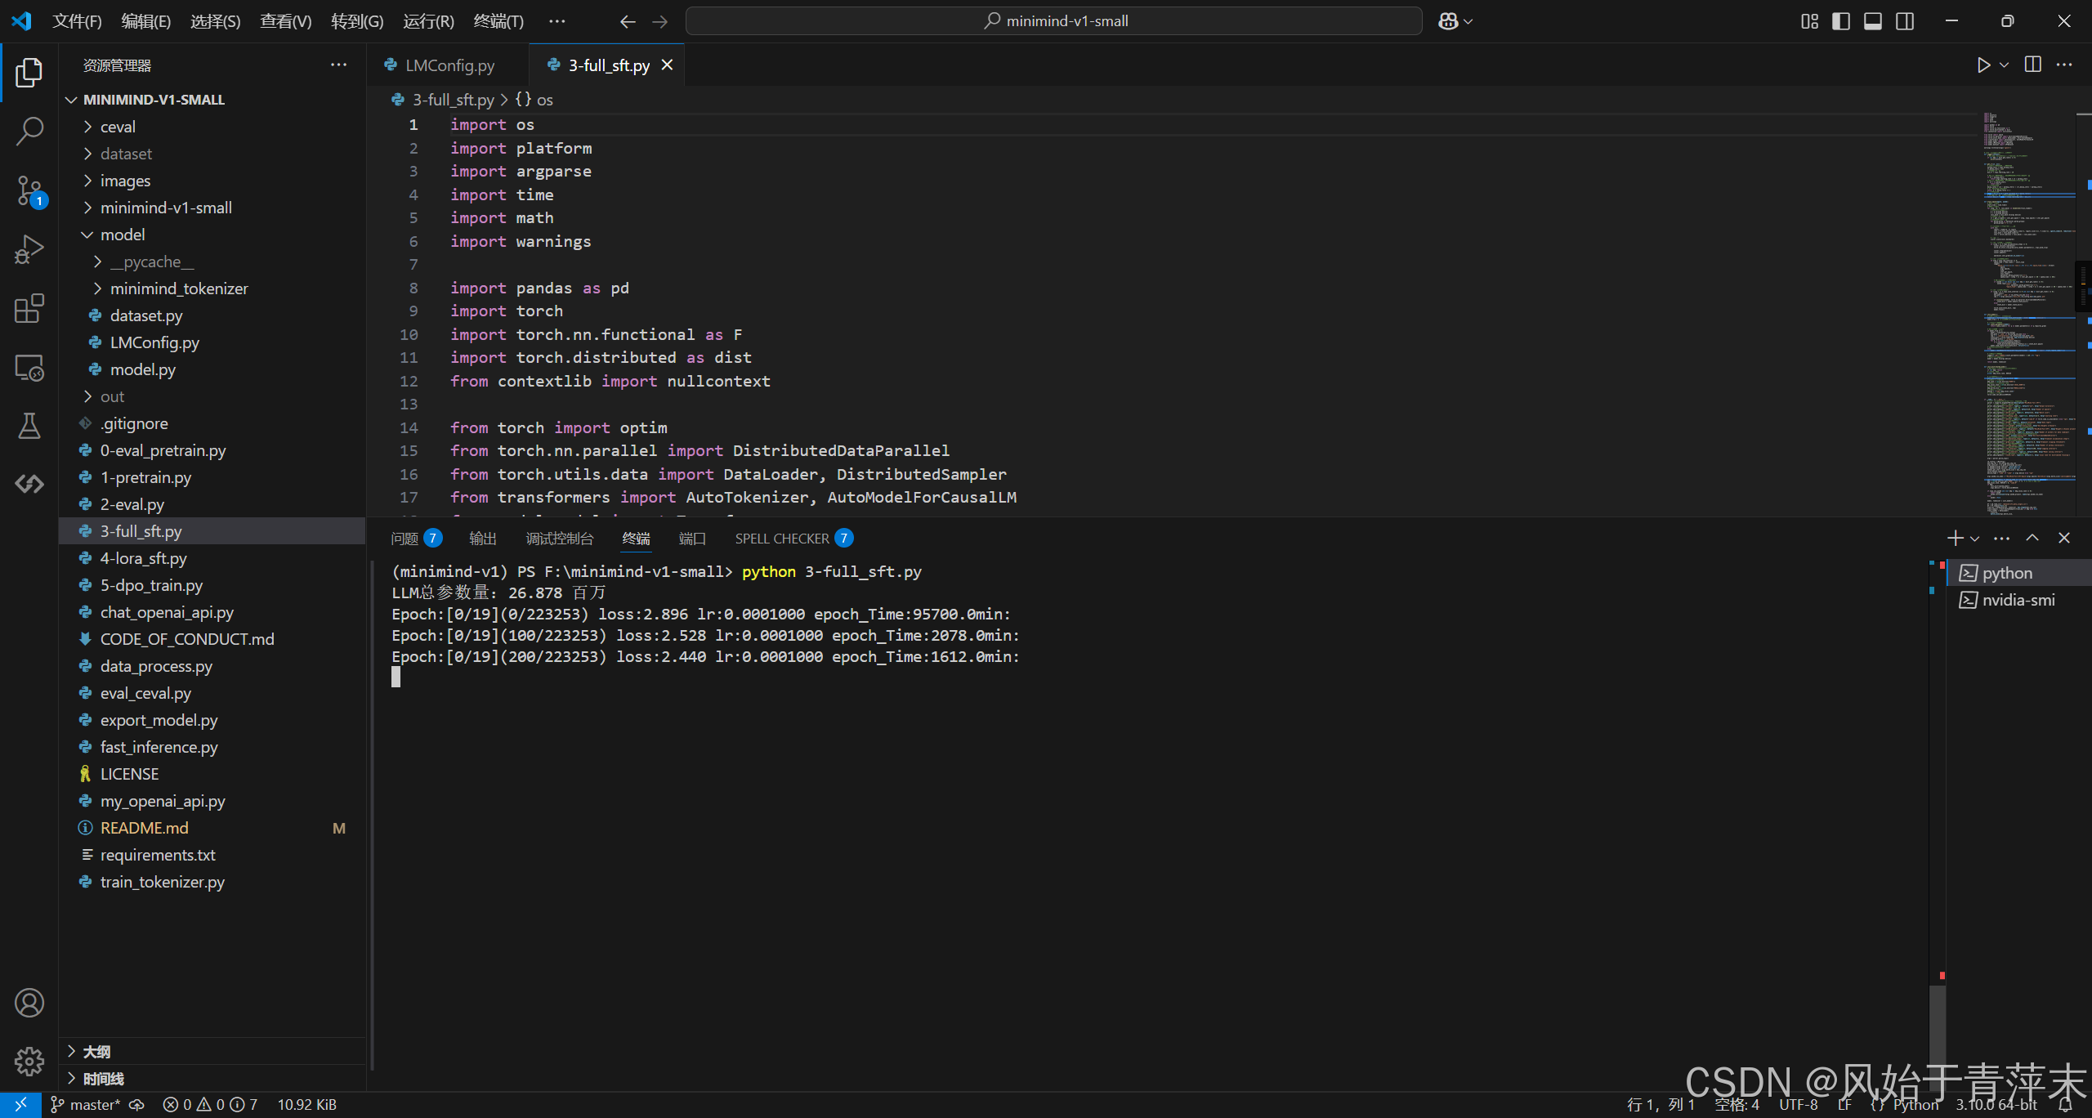Switch to the 问题 problems tab
The image size is (2092, 1118).
[x=416, y=539]
